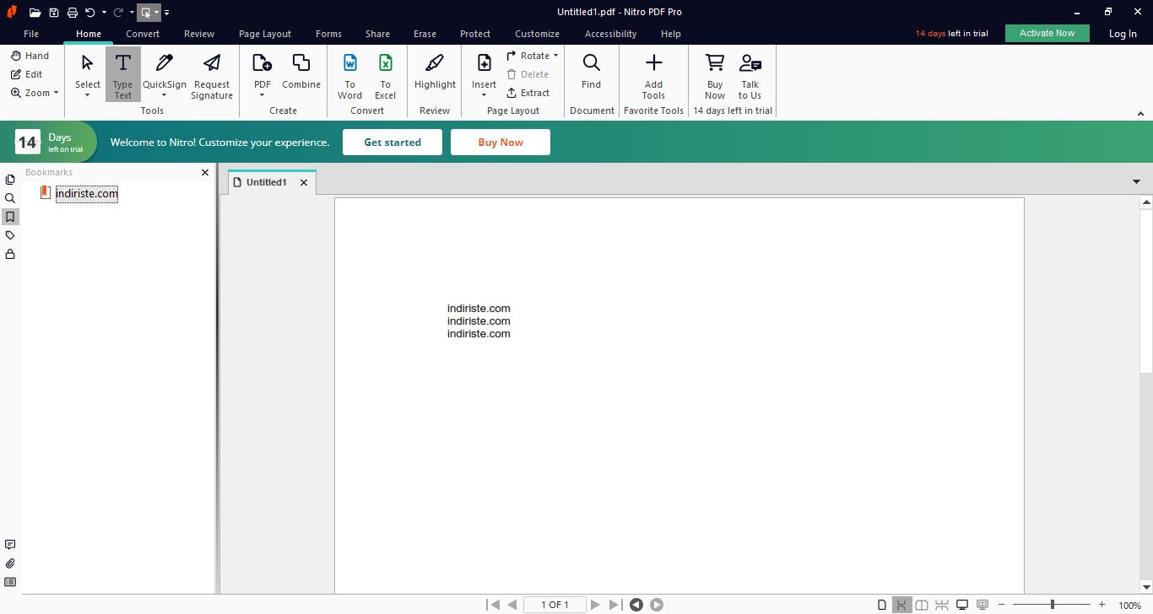The width and height of the screenshot is (1153, 614).
Task: Convert the document To Excel
Action: coord(385,76)
